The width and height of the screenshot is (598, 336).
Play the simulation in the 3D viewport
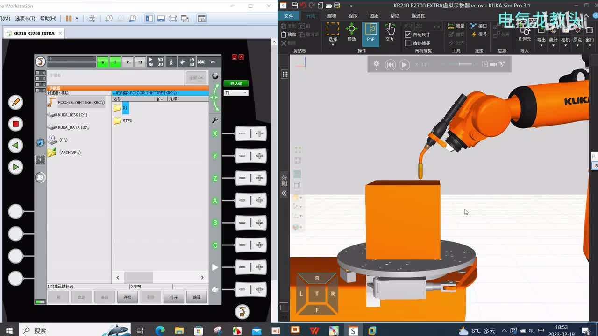405,65
